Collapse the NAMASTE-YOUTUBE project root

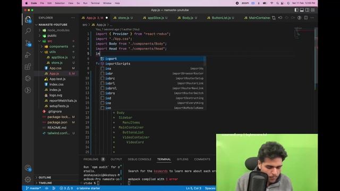coord(56,25)
